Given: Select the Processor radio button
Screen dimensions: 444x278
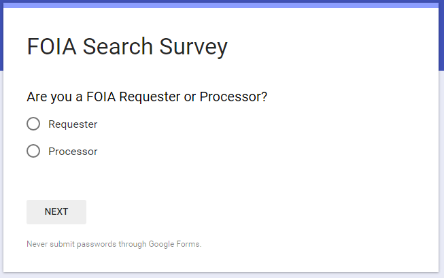Looking at the screenshot, I should [33, 151].
